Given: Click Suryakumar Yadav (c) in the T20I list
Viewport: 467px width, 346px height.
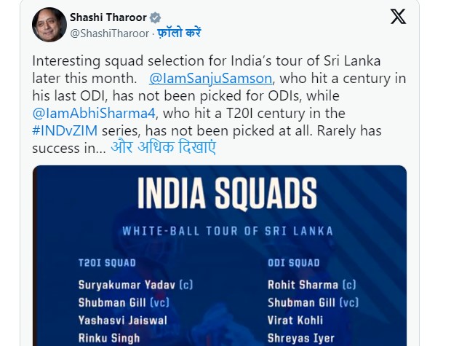Looking at the screenshot, I should 135,285.
